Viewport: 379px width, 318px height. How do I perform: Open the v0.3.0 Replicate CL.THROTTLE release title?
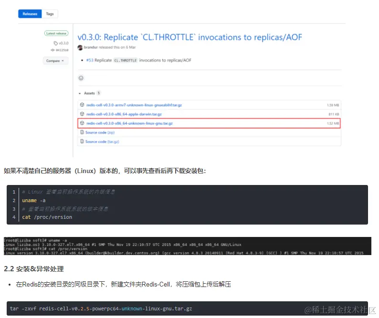click(190, 37)
